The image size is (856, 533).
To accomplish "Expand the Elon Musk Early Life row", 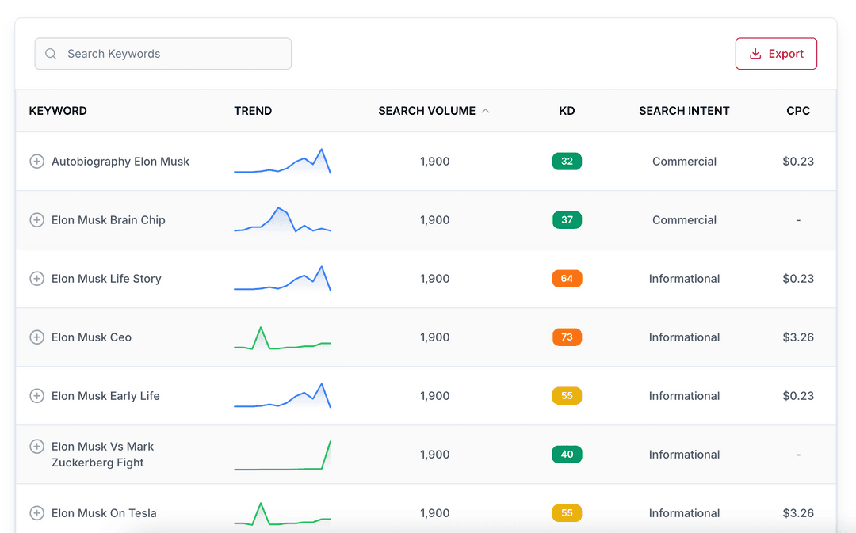I will (36, 396).
